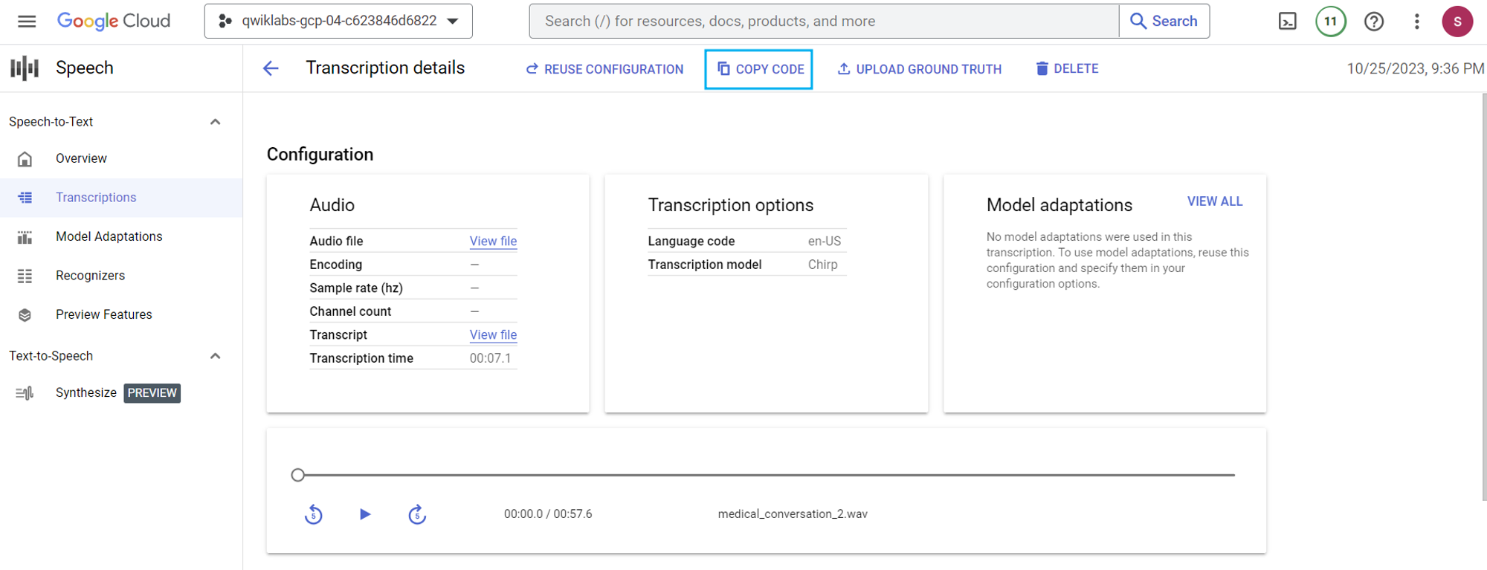Click the audio playback slider handle
The image size is (1487, 570).
[298, 475]
